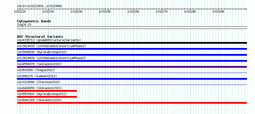Open the nsv4339713 (gnomADStructuralVariants) label
255x114 pixels.
pos(49,40)
